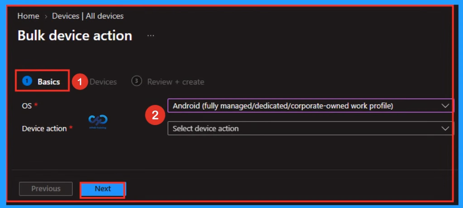Switch to the Review + create step

pyautogui.click(x=168, y=81)
